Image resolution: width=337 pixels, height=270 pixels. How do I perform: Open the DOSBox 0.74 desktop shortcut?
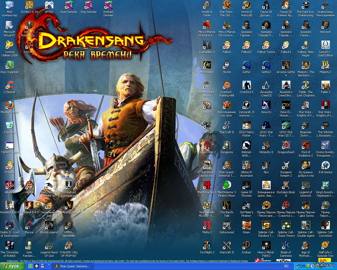(30, 6)
